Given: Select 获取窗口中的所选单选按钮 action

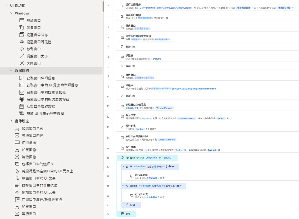Looking at the screenshot, I should (48, 99).
